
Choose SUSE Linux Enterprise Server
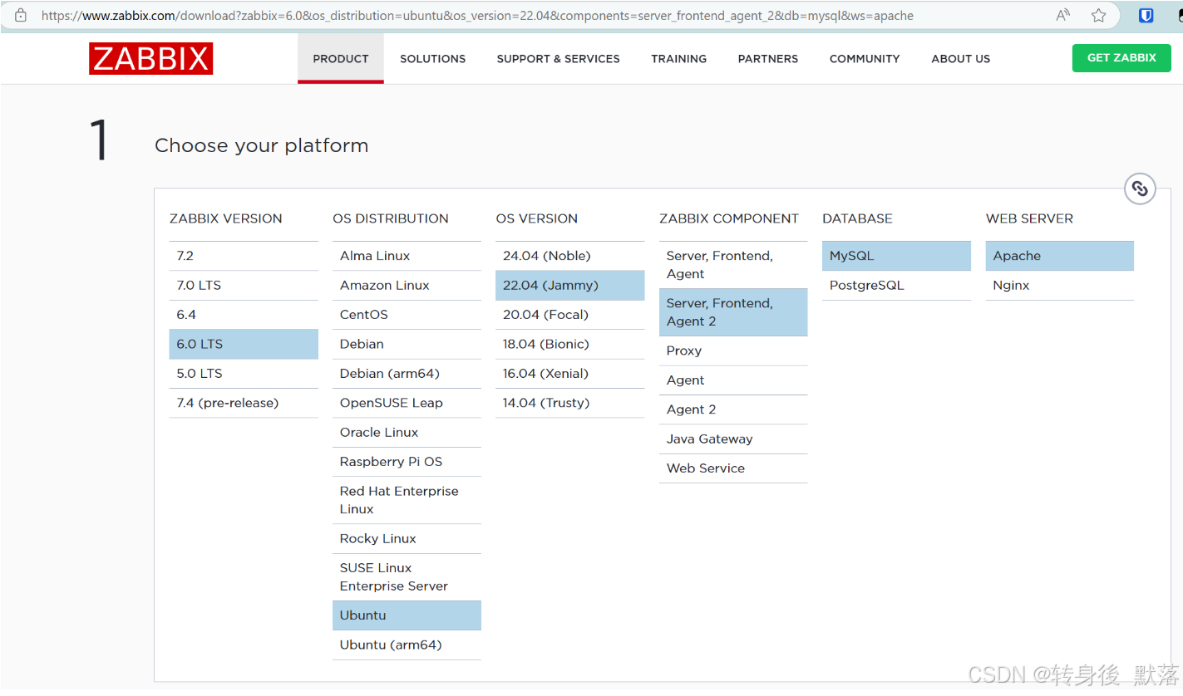tap(407, 577)
